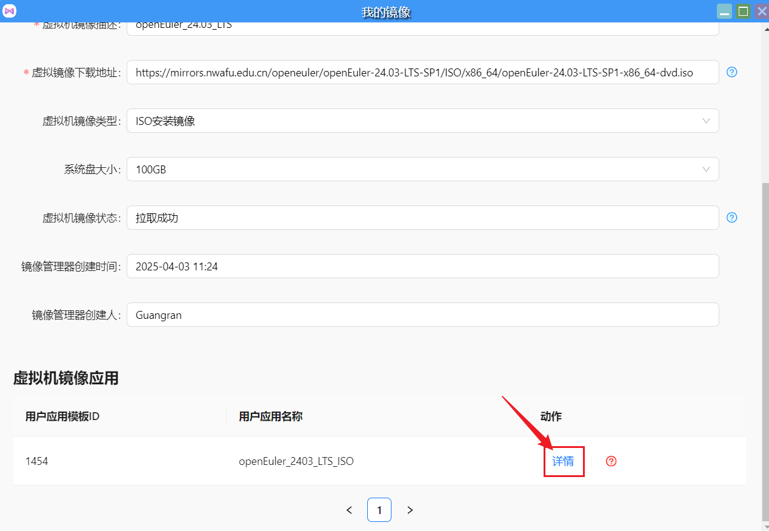Click the 镜像管理器创建人 field showing Guangran
Screen dimensions: 769x531
coord(423,315)
